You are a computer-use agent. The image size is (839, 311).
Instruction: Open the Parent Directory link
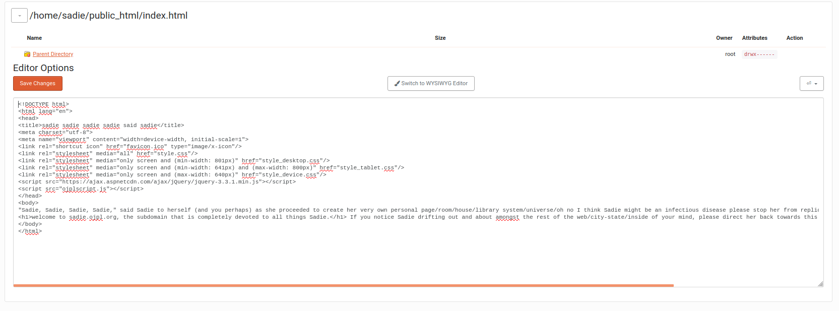click(x=53, y=54)
